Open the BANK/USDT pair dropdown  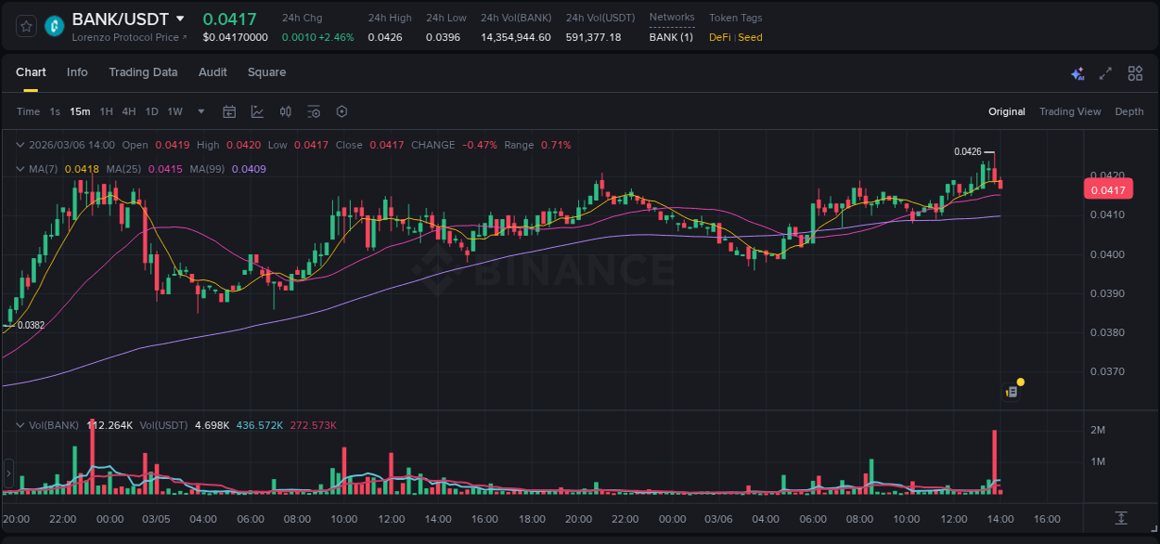click(x=181, y=18)
